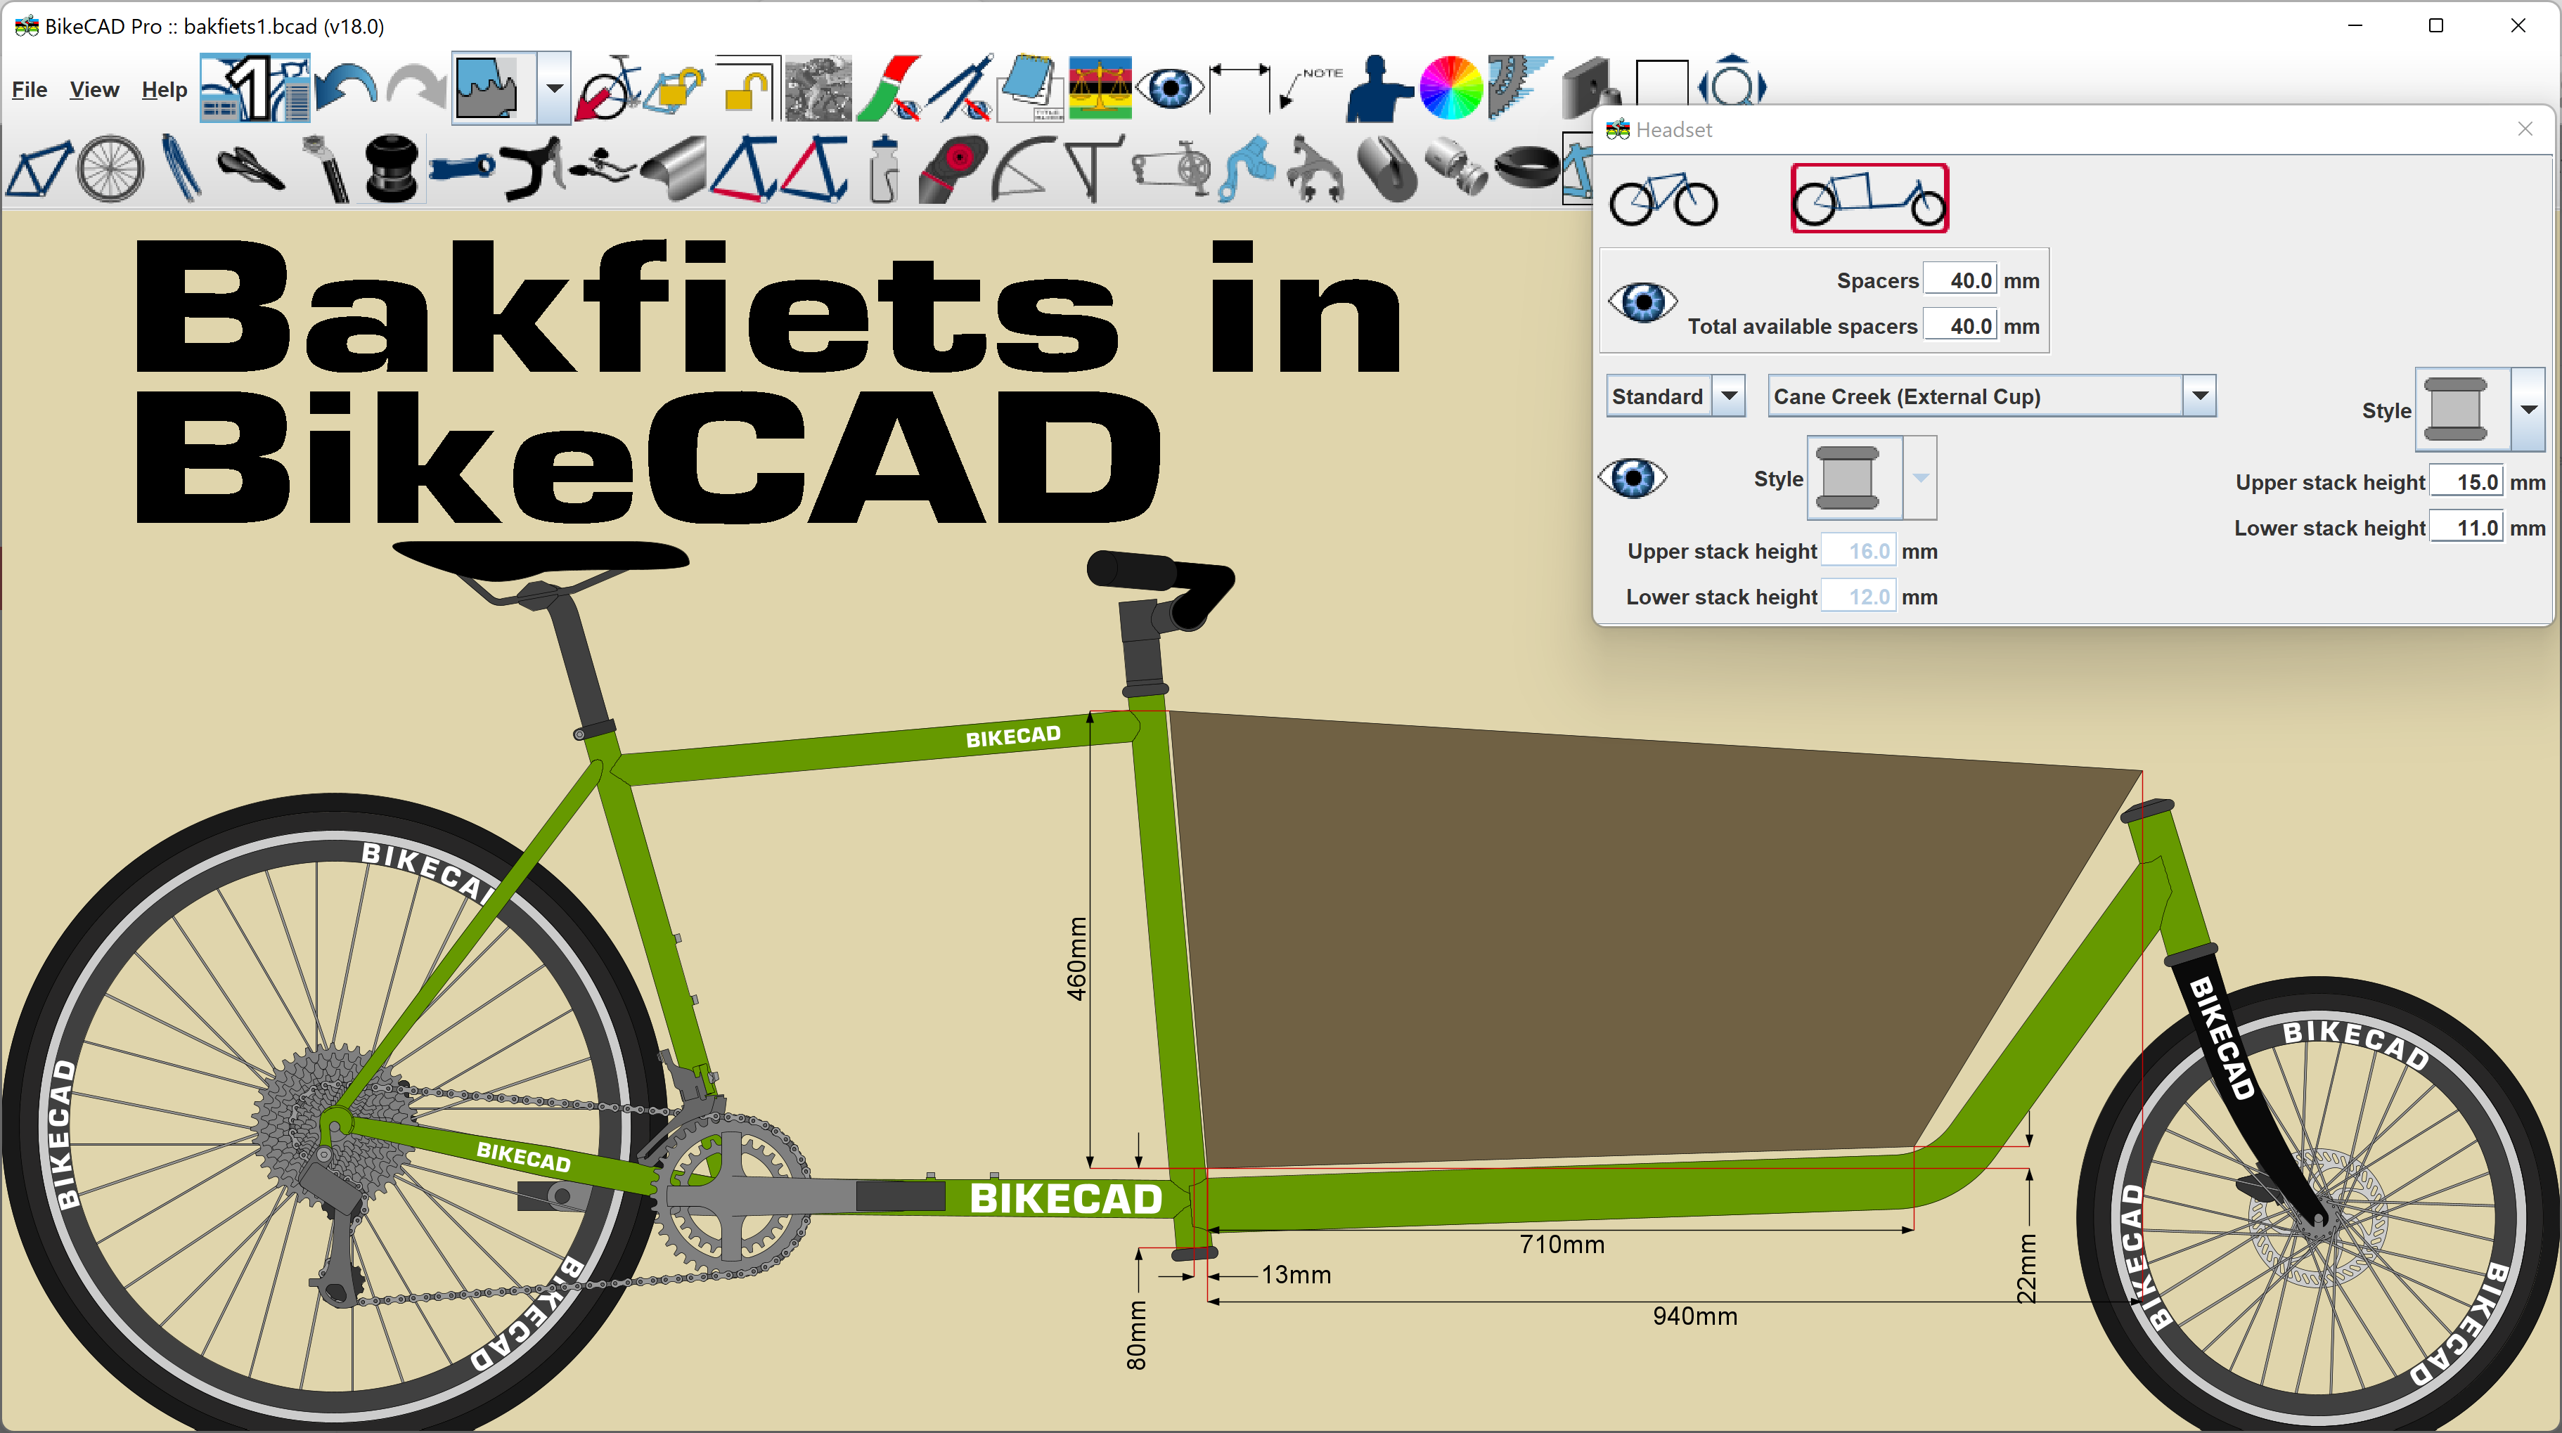
Task: Open the blue rider figure icon
Action: pos(1379,88)
